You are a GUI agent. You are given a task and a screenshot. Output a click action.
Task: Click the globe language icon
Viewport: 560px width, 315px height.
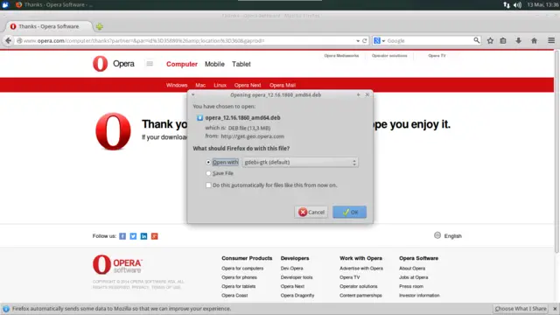click(437, 235)
